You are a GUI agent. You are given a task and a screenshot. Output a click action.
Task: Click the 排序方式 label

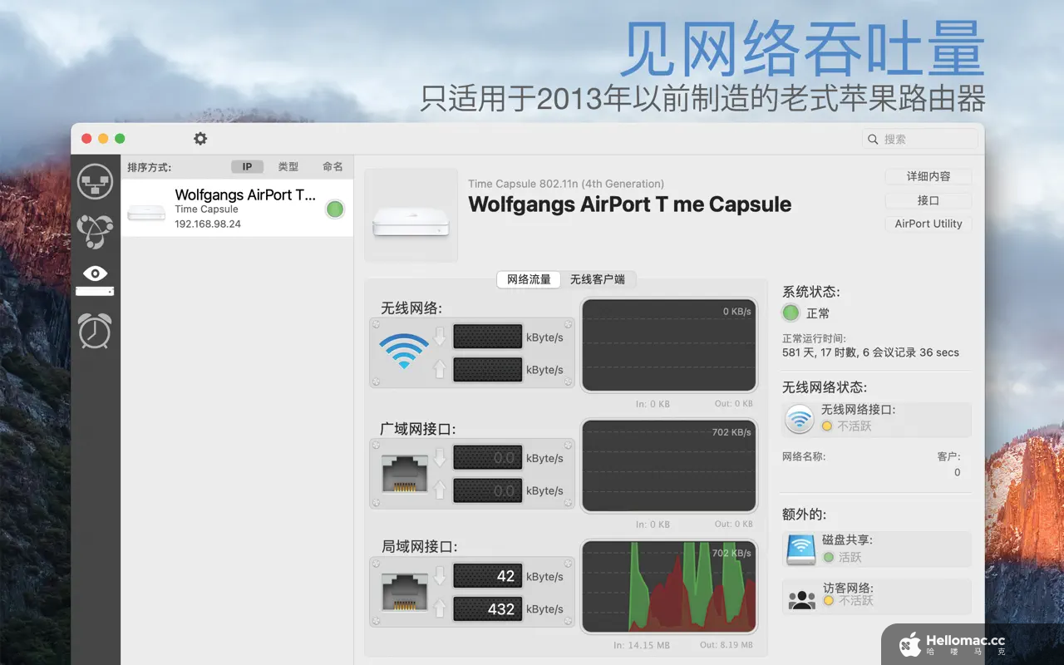149,168
